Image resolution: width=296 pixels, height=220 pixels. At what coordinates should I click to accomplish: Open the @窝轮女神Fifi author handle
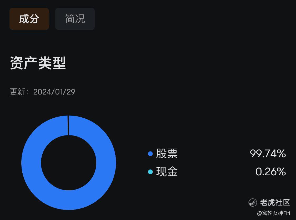pos(274,213)
